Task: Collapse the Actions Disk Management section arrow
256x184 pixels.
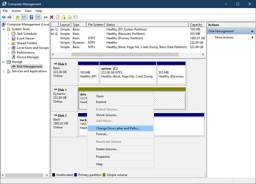Action: (252, 31)
